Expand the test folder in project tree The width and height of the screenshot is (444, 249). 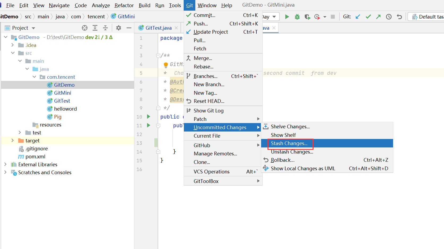pyautogui.click(x=19, y=132)
